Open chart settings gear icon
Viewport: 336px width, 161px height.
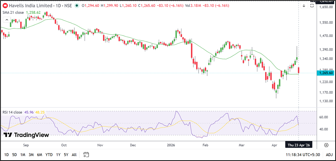[326, 145]
